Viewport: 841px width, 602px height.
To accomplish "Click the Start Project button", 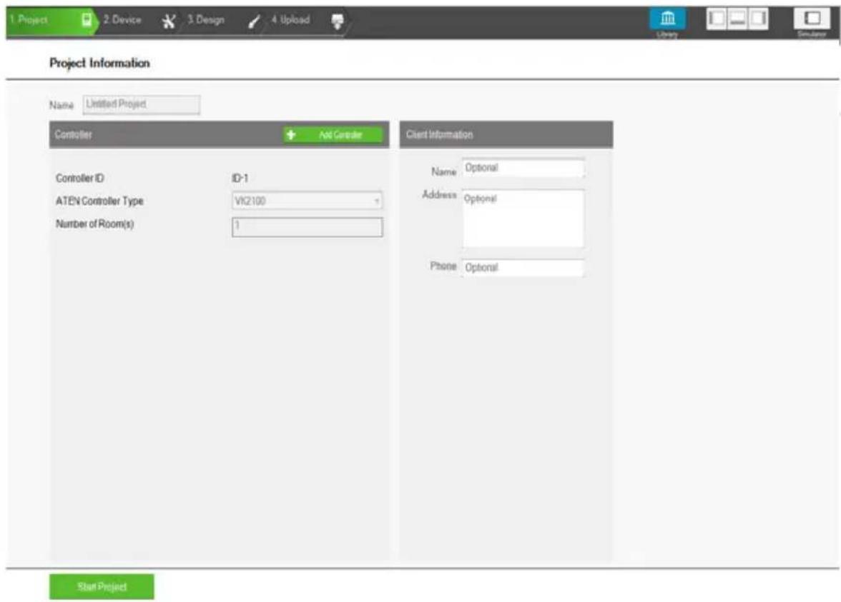I will (102, 586).
